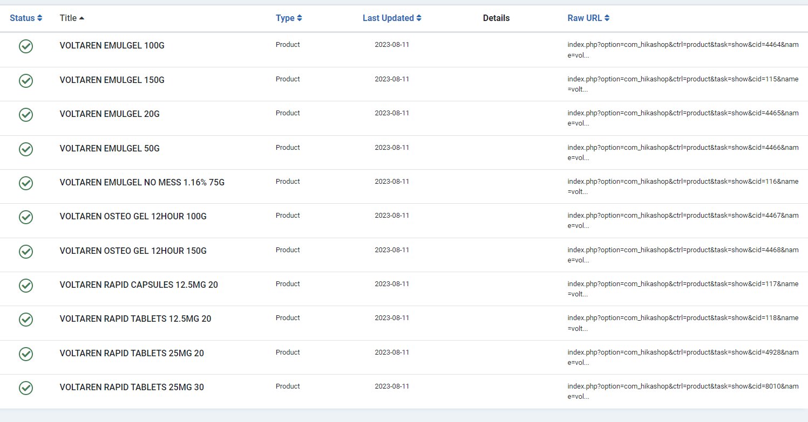Toggle published status of VOLTAREN EMULGEL 100G
The image size is (808, 422).
(26, 46)
